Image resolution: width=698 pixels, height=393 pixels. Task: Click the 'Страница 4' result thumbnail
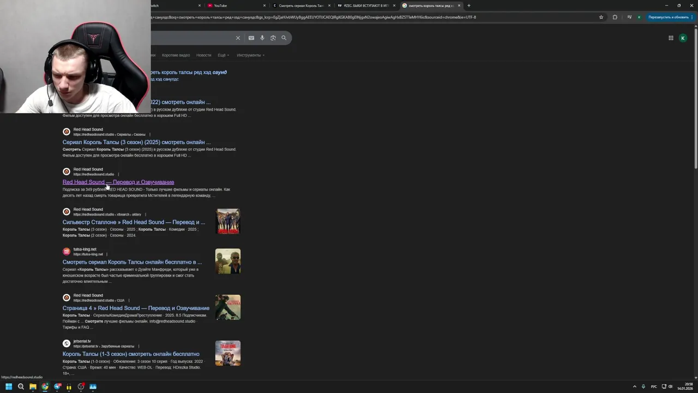[x=228, y=307]
